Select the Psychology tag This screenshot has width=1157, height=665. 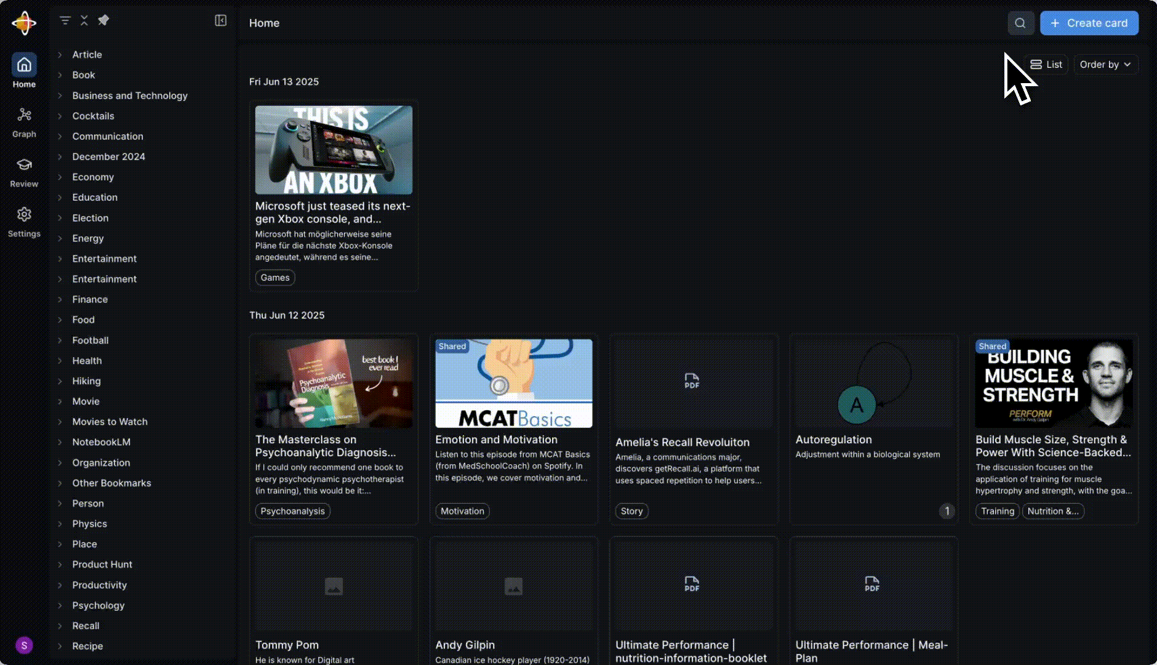coord(98,605)
